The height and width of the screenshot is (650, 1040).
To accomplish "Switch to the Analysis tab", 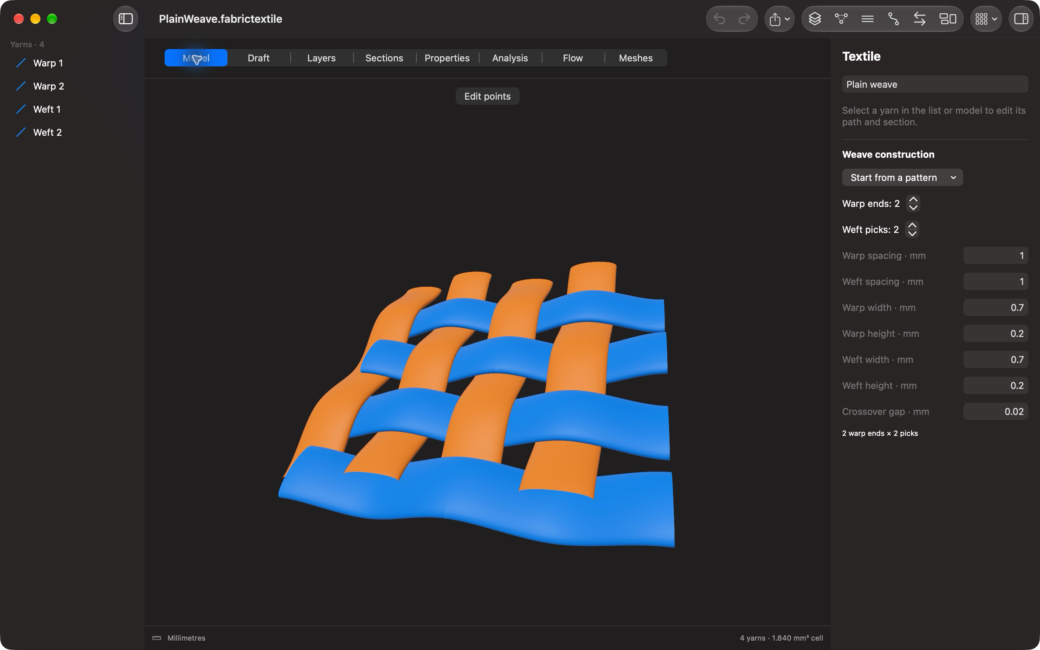I will pyautogui.click(x=510, y=58).
